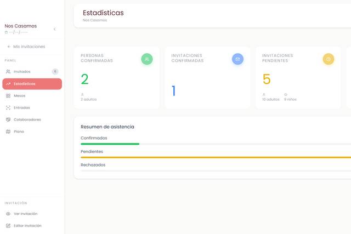Click the eye icon for Ver invitación
This screenshot has width=351, height=234.
click(x=8, y=214)
